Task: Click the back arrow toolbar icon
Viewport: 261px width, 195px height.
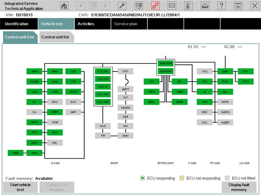Action: click(81, 6)
